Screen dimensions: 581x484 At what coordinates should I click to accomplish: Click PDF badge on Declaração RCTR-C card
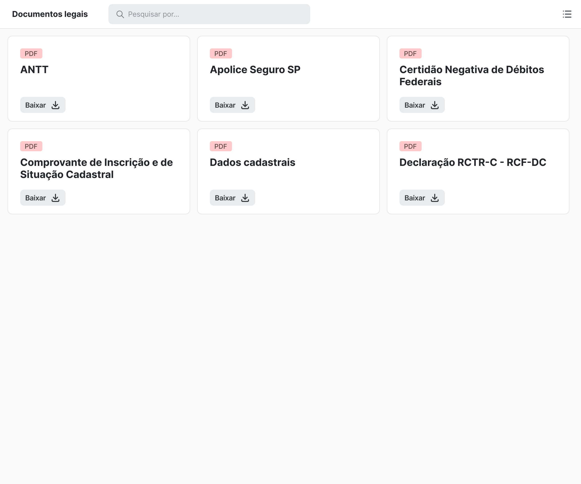[410, 146]
